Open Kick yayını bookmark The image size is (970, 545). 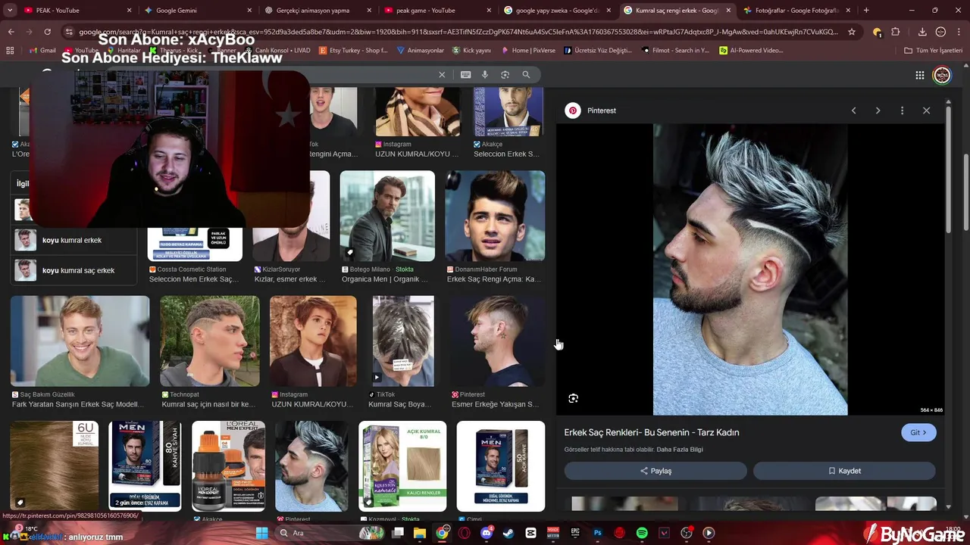pos(471,50)
